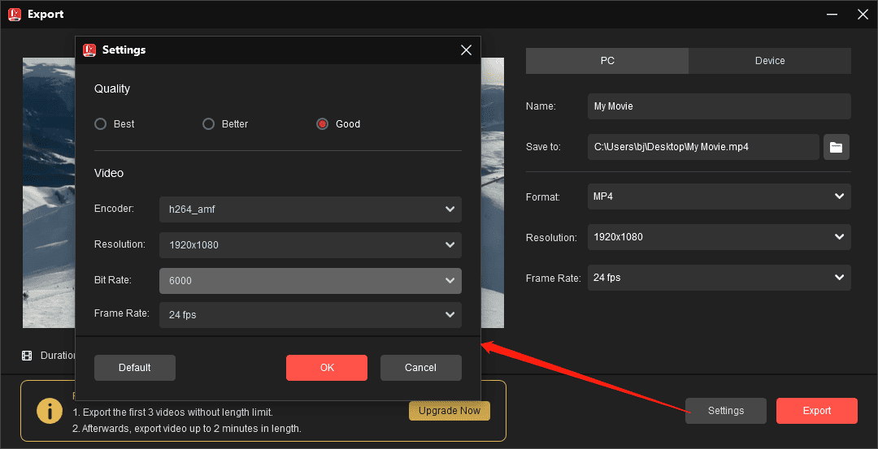Screen dimensions: 878x449
Task: Click the 'Bit Rate:' label
Action: coord(113,279)
